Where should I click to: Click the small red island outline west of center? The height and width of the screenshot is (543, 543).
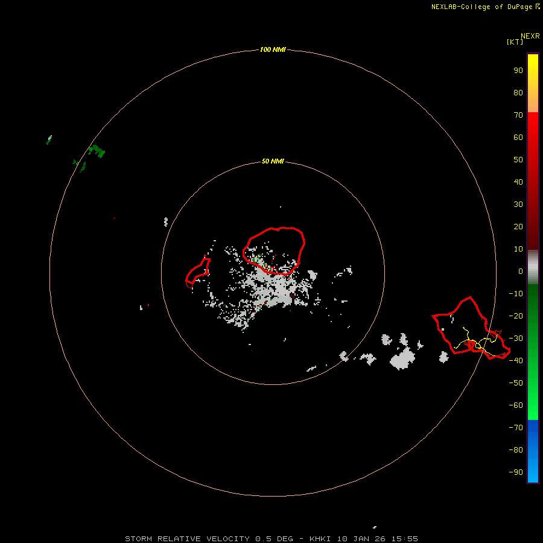[x=198, y=273]
